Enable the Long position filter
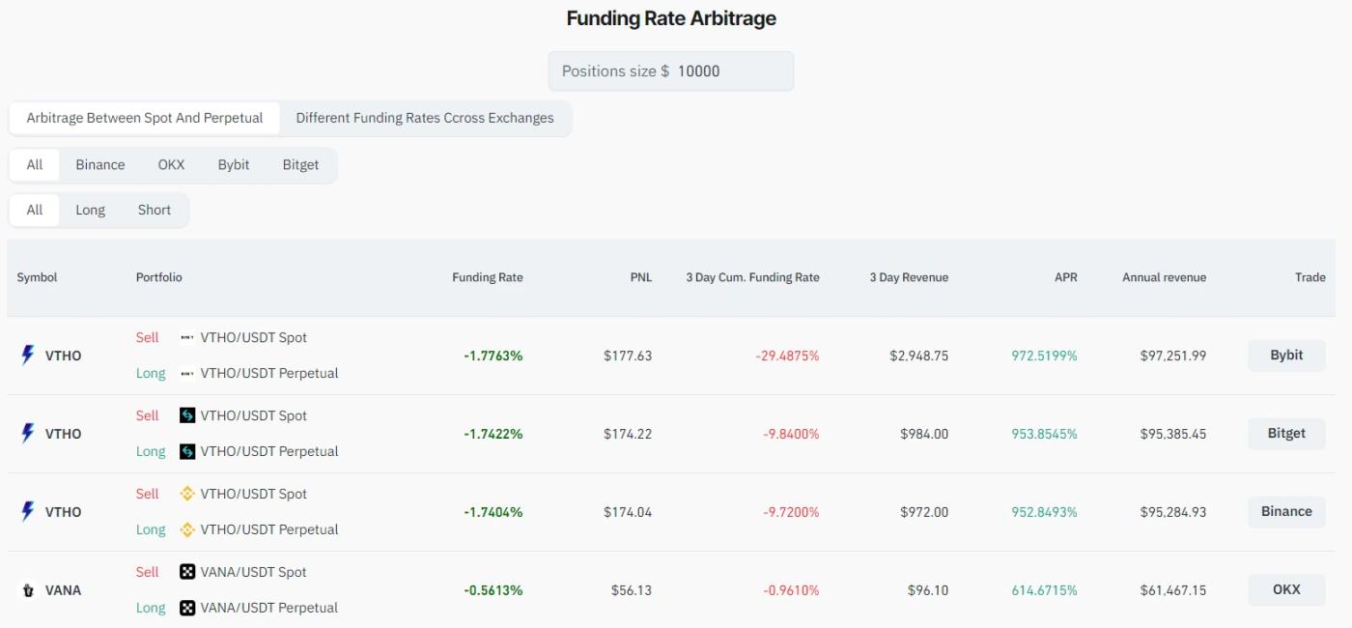 (x=90, y=209)
